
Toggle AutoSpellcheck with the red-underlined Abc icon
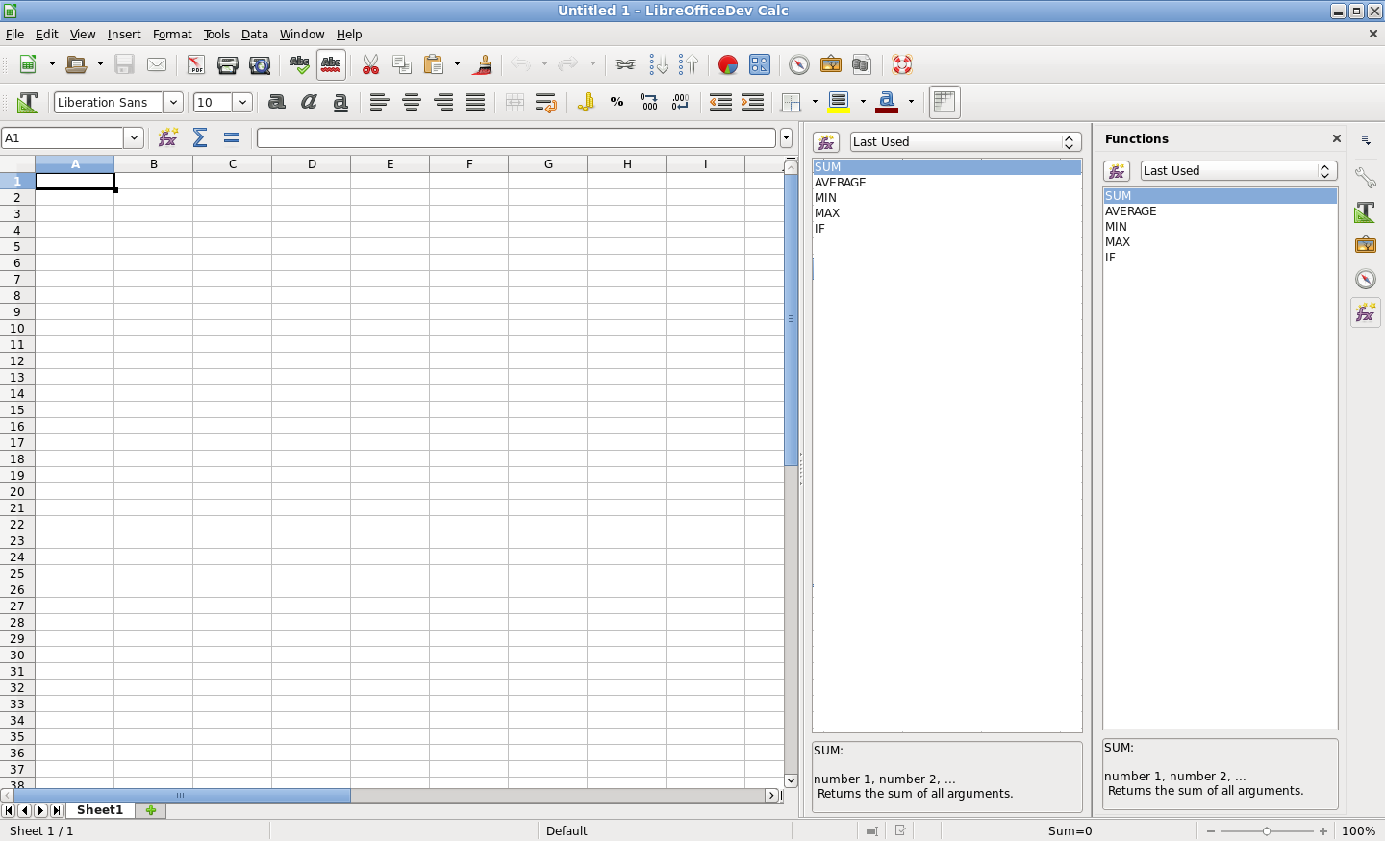pyautogui.click(x=331, y=65)
